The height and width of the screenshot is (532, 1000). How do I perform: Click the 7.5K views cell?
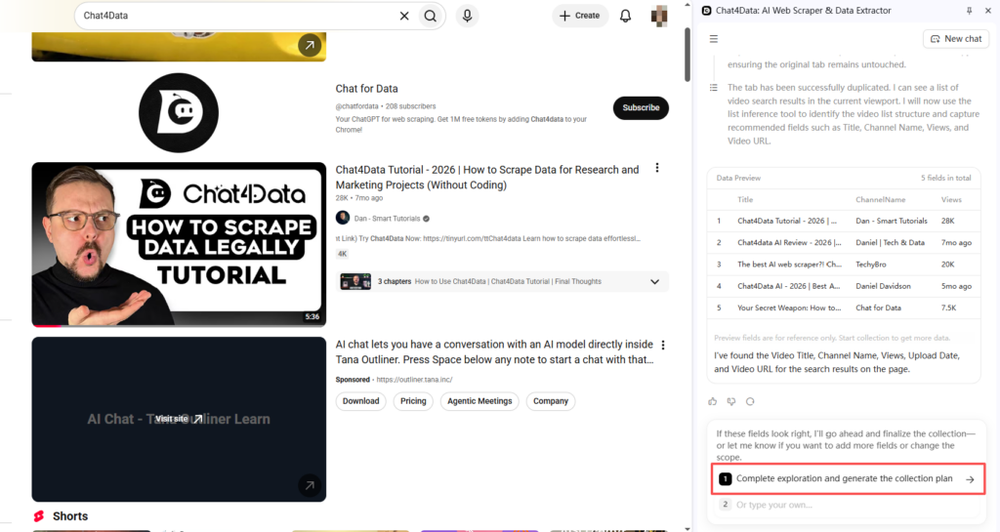point(949,307)
